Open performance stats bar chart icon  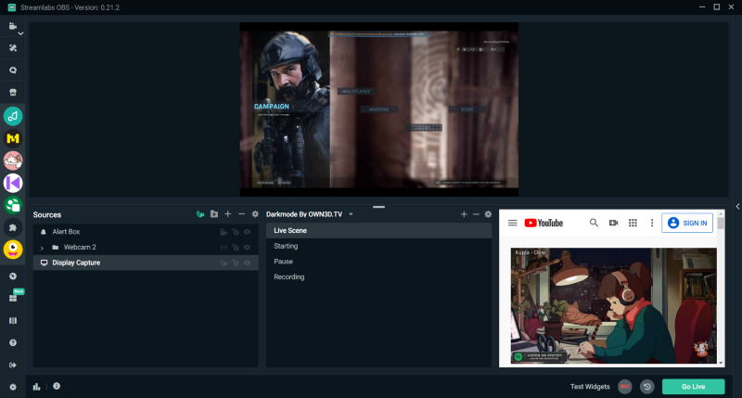click(x=36, y=387)
